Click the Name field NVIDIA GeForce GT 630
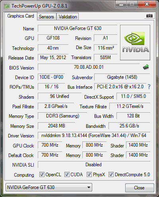The width and height of the screenshot is (159, 197). [78, 28]
